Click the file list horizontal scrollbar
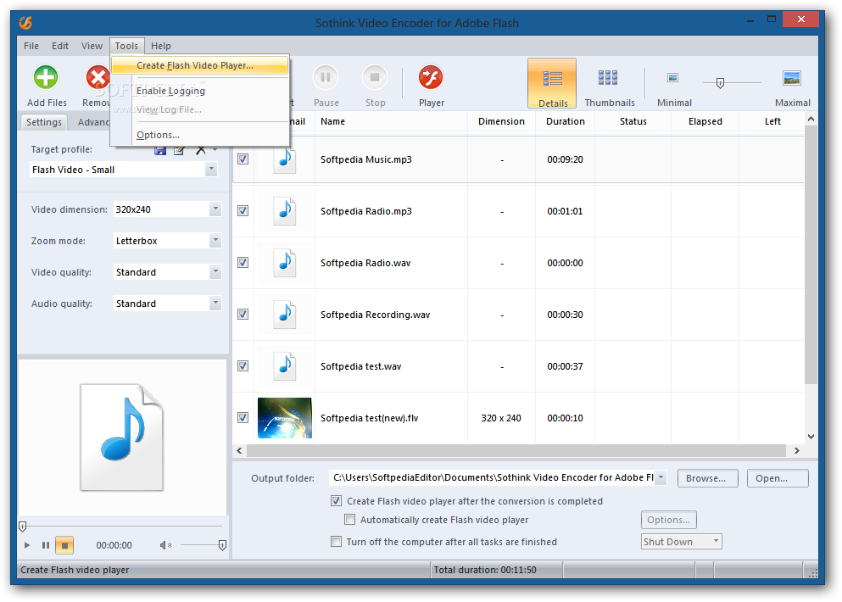 (518, 450)
